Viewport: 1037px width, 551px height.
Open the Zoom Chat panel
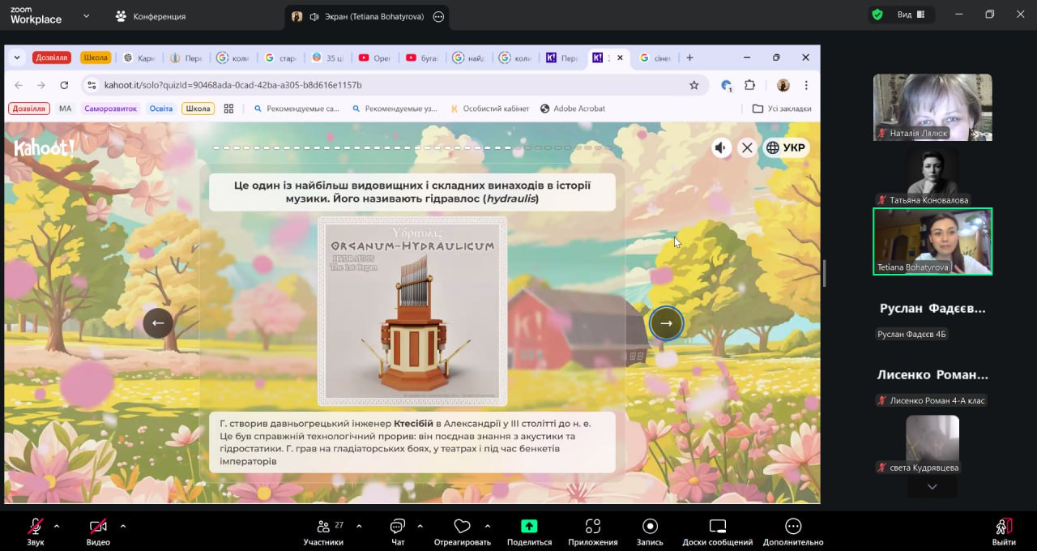tap(397, 527)
